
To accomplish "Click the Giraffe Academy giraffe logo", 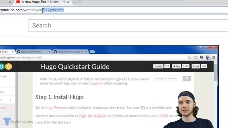I will 7,121.
